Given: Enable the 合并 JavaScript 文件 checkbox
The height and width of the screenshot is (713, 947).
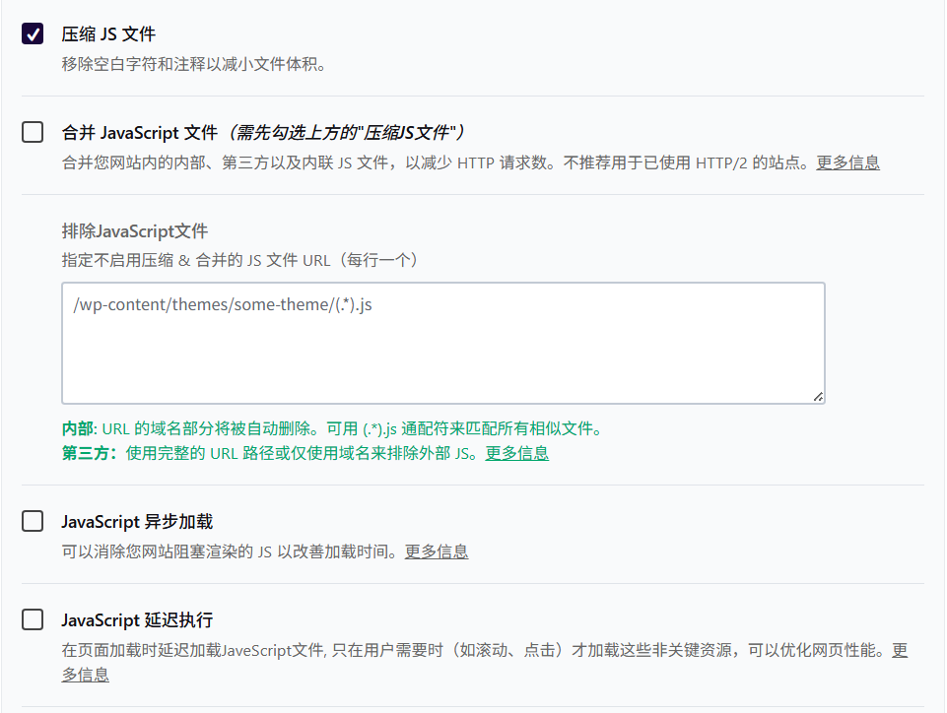Looking at the screenshot, I should (33, 132).
